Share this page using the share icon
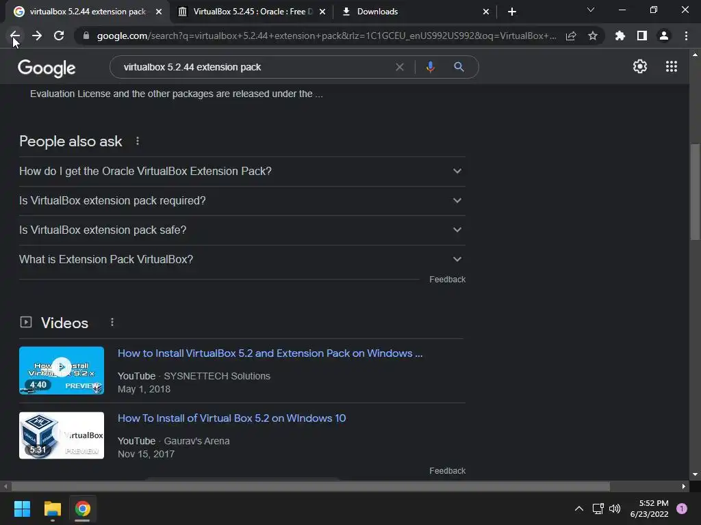The image size is (701, 525). 571,36
